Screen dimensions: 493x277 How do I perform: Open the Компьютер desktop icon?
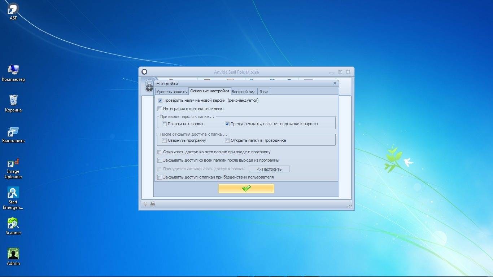tap(13, 72)
